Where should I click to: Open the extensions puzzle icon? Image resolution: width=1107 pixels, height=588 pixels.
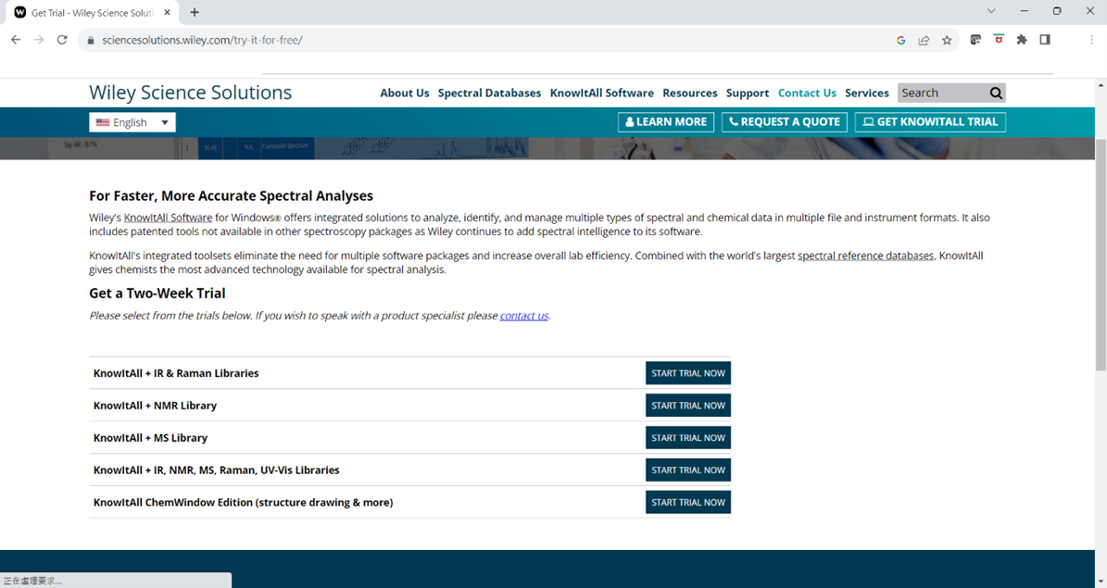click(1022, 40)
